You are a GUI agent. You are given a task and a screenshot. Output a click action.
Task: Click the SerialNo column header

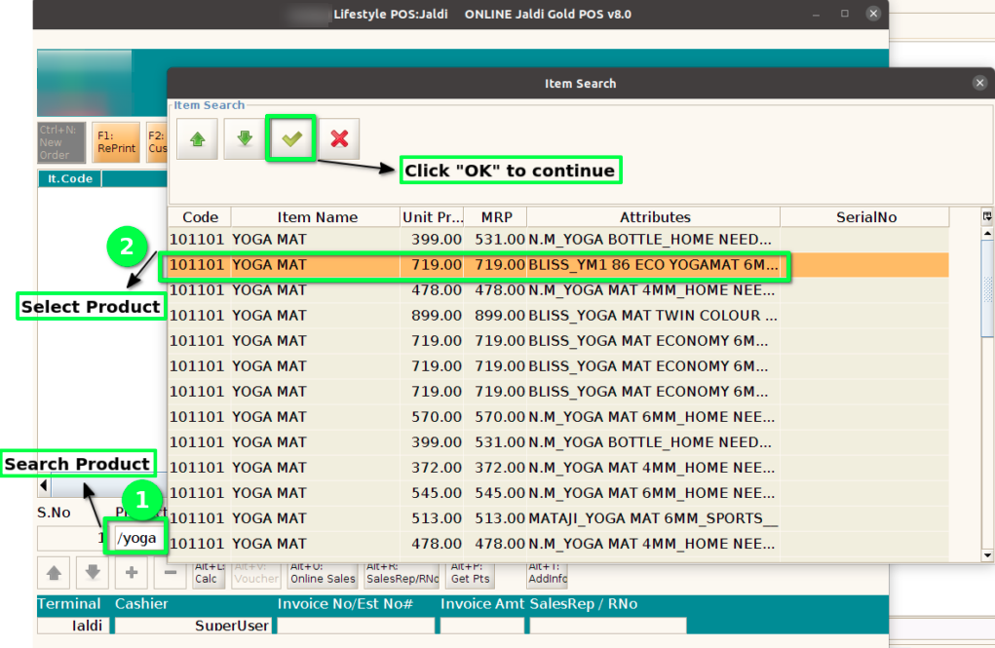865,217
